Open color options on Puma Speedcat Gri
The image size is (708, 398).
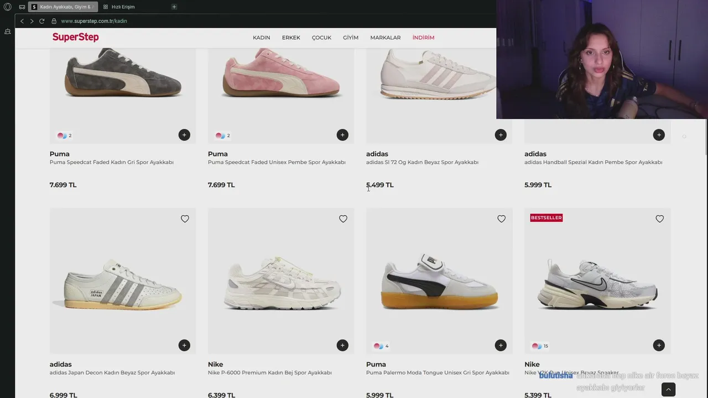[64, 135]
